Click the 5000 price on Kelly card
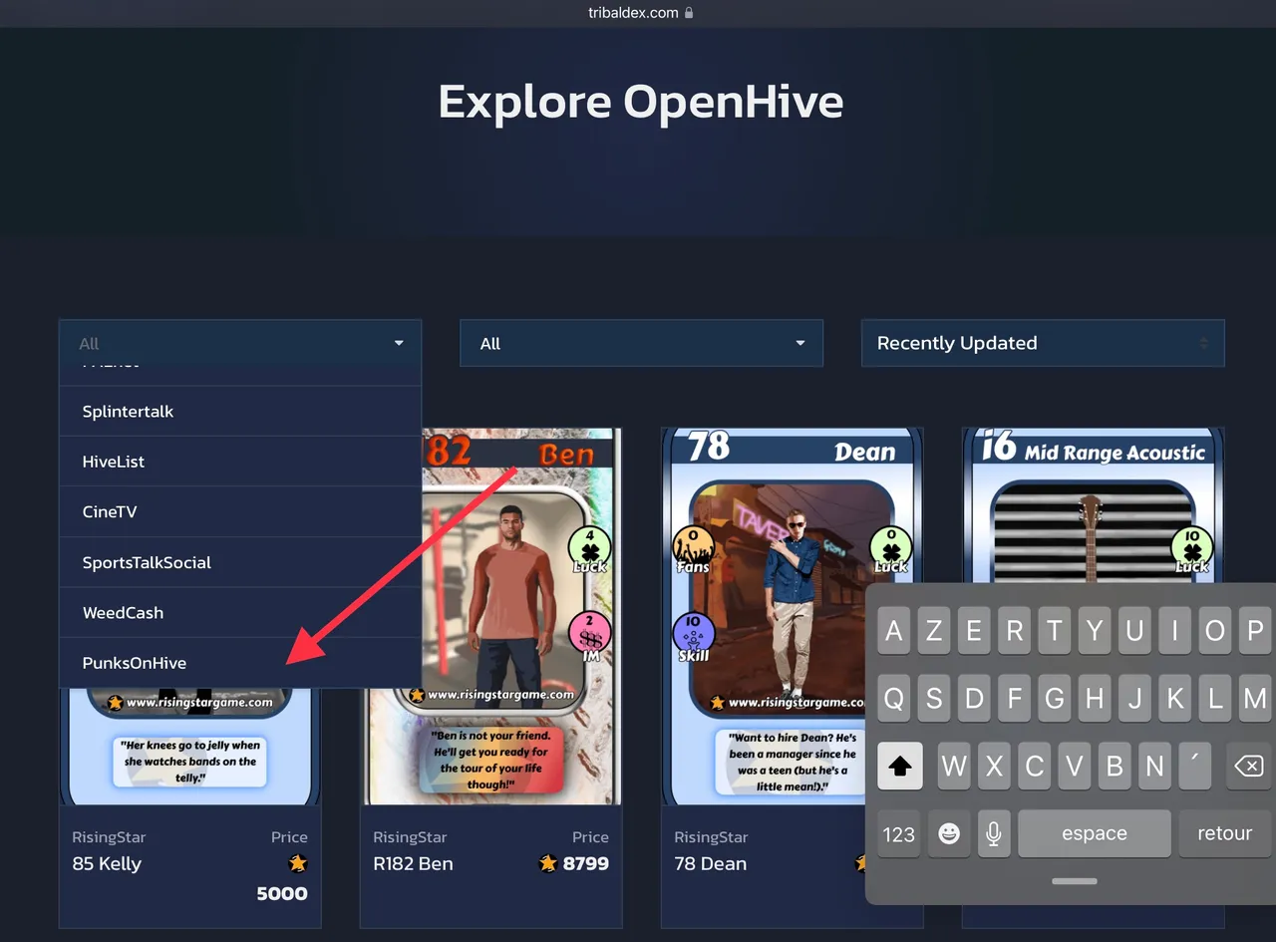 282,893
